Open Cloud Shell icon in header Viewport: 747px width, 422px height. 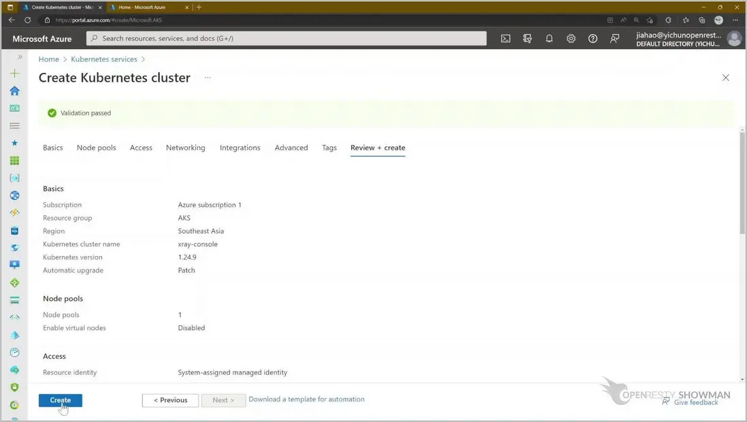point(505,39)
